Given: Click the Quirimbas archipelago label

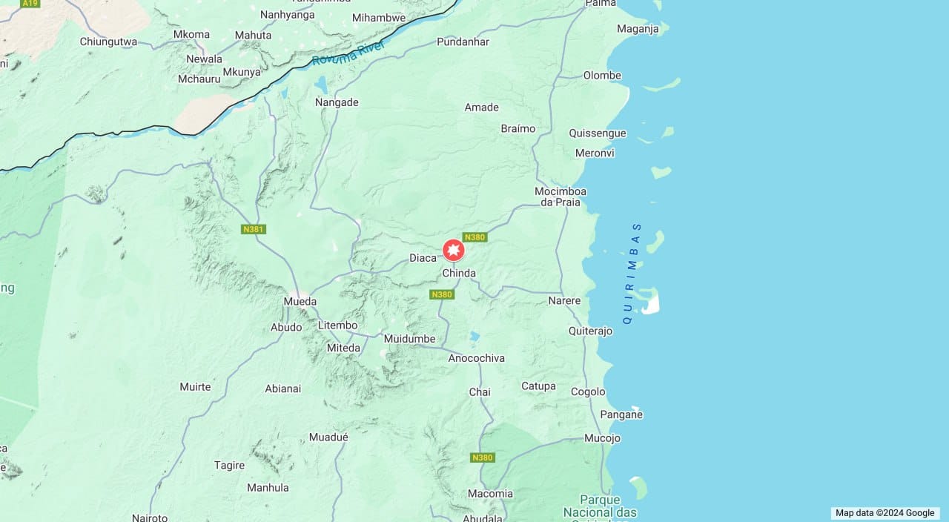Looking at the screenshot, I should click(632, 274).
